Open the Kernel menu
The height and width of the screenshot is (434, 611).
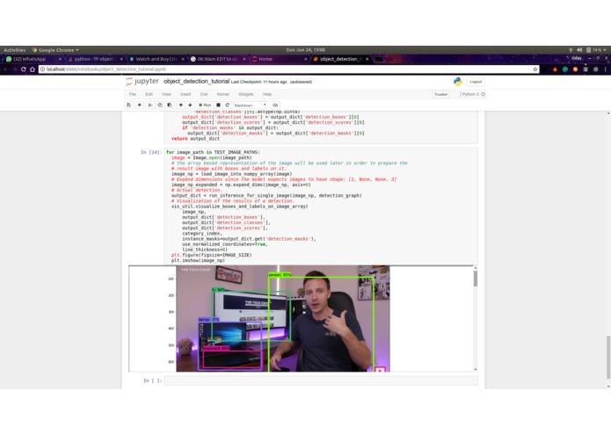coord(223,94)
